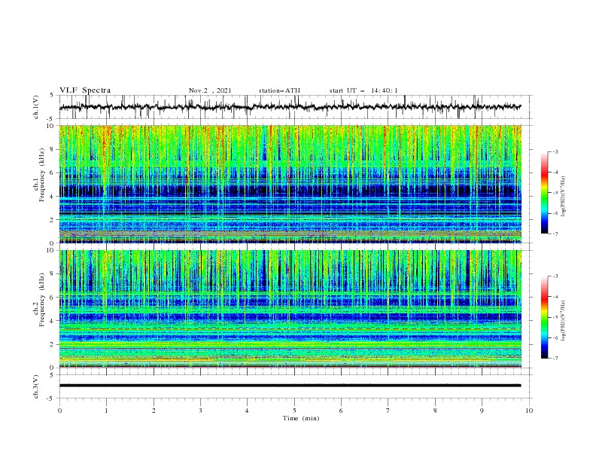Click the "5" tick on ch.1(V) axis
This screenshot has height=461, width=596.
coord(51,96)
